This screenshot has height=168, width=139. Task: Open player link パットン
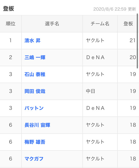coord(34,108)
